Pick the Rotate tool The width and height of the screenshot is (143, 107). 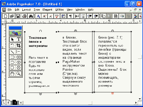[12, 45]
